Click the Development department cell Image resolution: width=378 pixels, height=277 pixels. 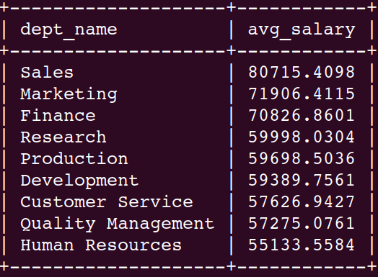coord(79,181)
